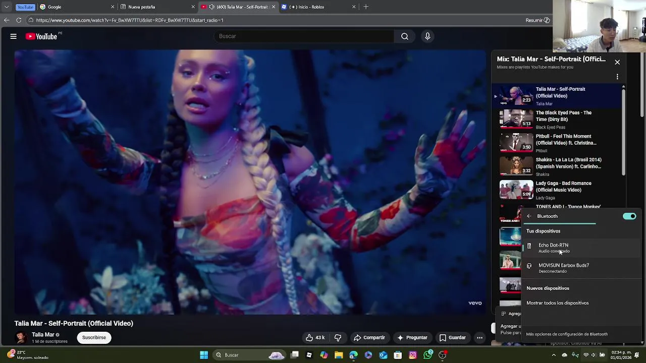Image resolution: width=646 pixels, height=363 pixels.
Task: Like the video showing 43 k
Action: point(315,338)
